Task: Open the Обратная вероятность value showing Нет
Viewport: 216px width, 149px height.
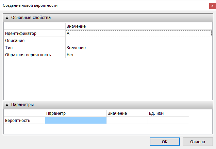Action: (138, 55)
